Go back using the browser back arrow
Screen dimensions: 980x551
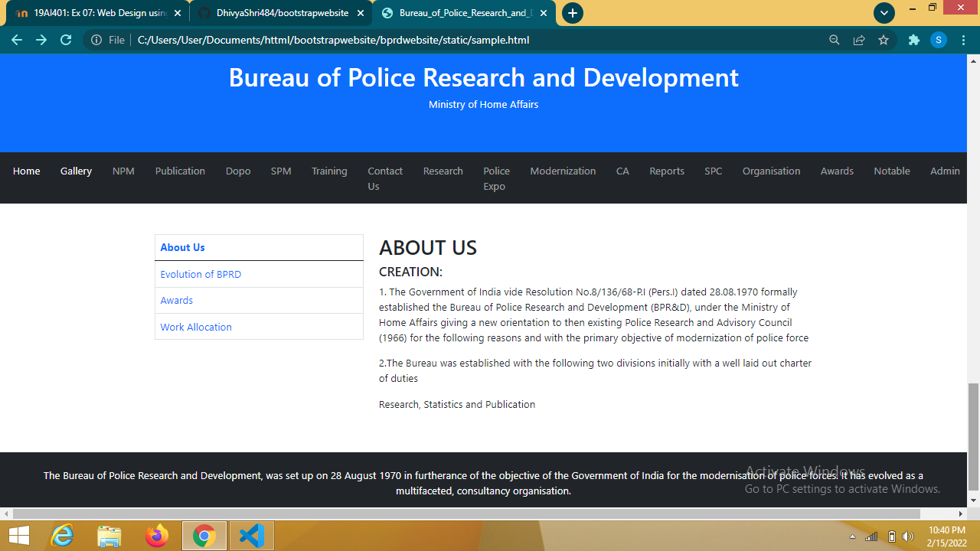click(x=17, y=40)
